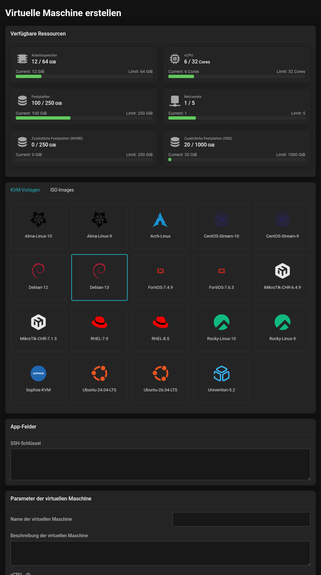Click the 'Limit: 1000 GiB' text
The image size is (321, 575).
click(x=291, y=155)
